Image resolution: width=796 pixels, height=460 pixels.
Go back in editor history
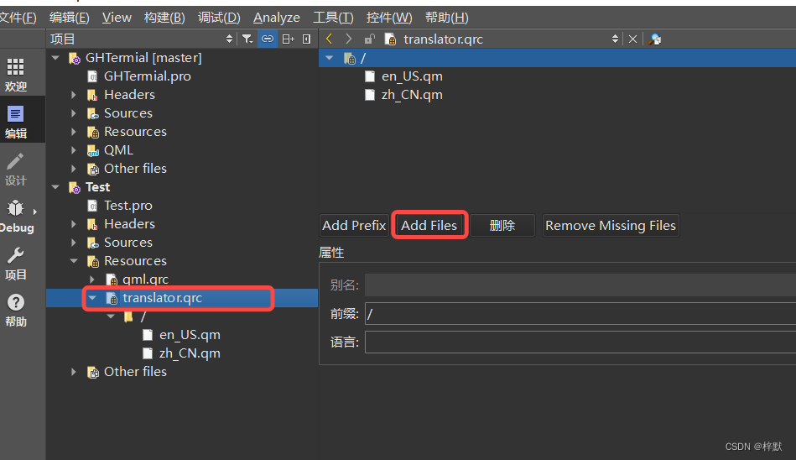click(x=330, y=39)
